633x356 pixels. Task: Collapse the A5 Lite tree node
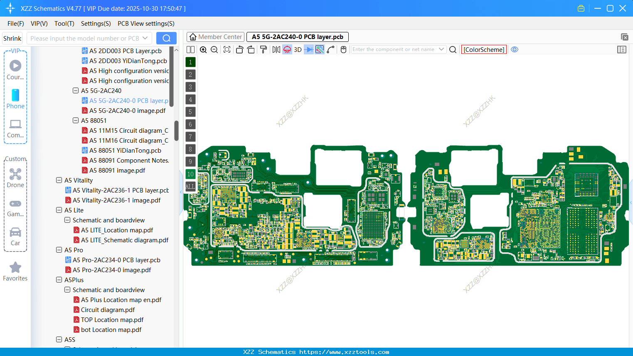coord(59,210)
